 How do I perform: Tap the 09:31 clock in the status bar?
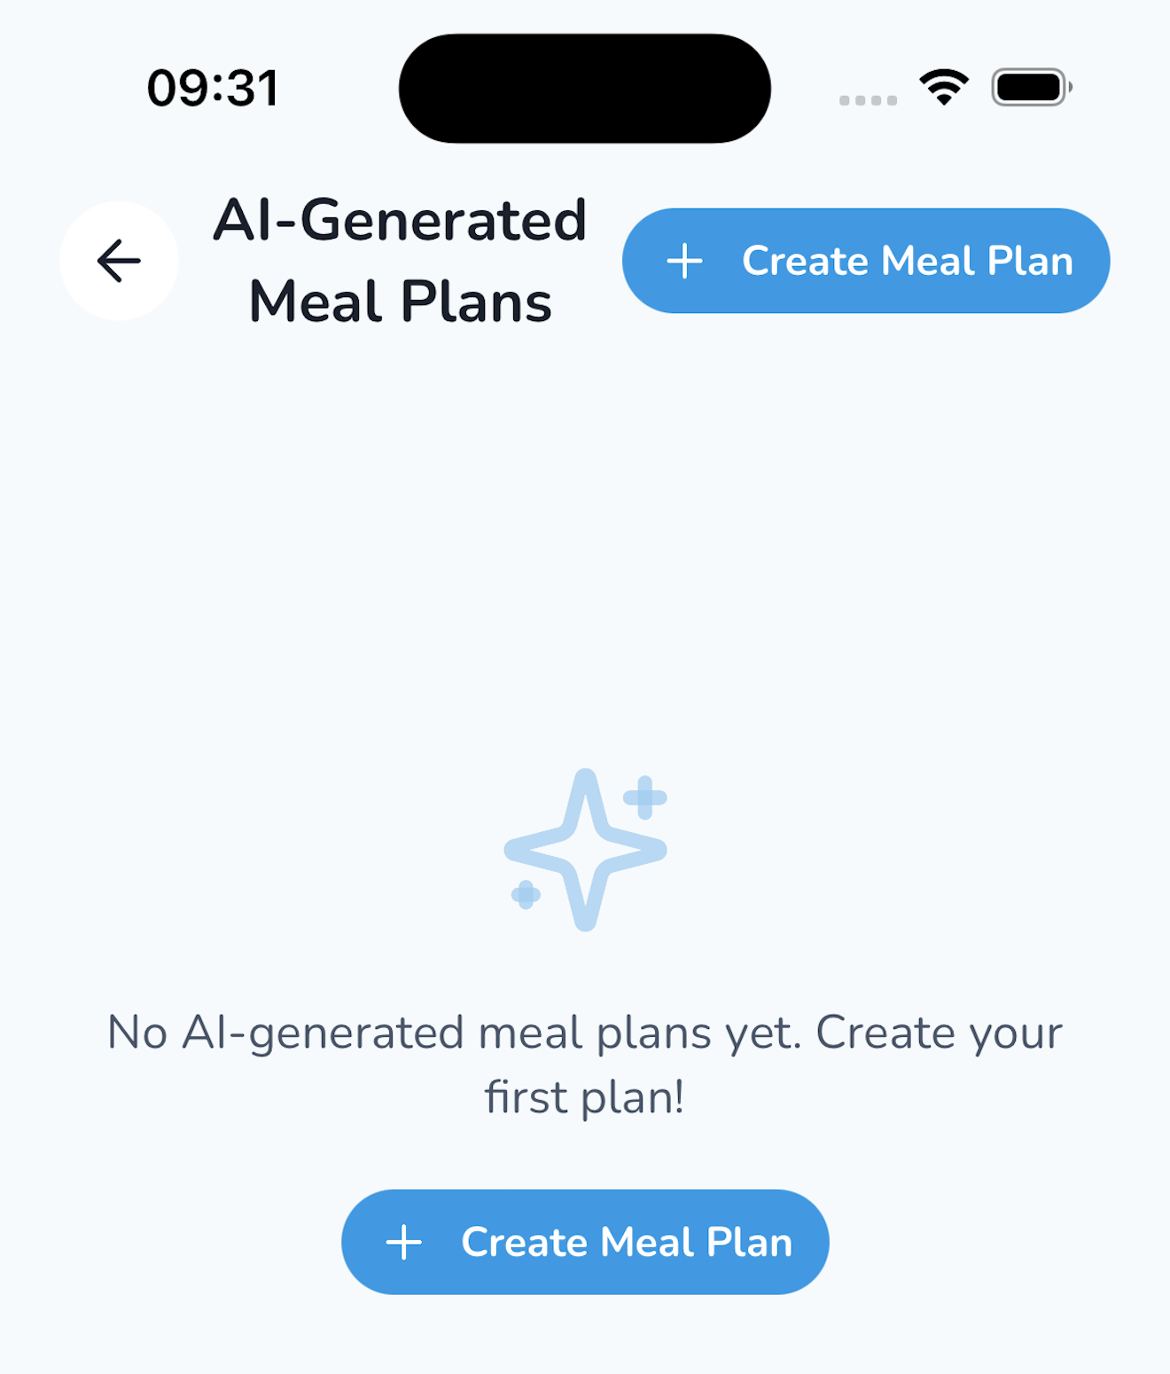pos(213,89)
